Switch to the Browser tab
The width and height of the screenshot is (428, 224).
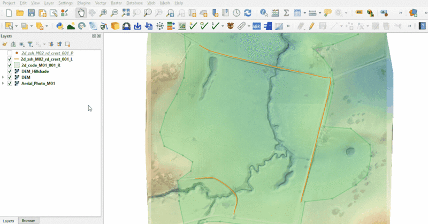click(x=28, y=221)
